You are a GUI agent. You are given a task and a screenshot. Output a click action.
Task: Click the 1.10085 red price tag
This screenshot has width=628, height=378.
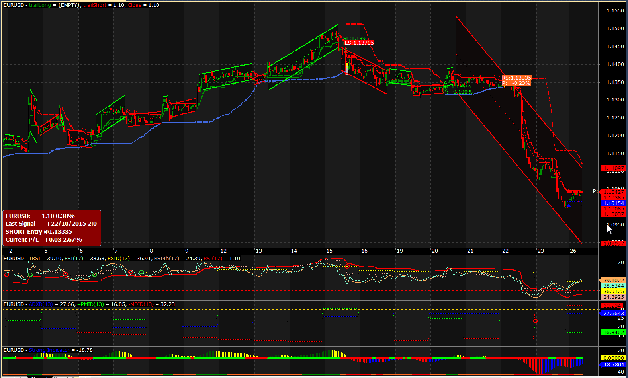click(x=613, y=209)
